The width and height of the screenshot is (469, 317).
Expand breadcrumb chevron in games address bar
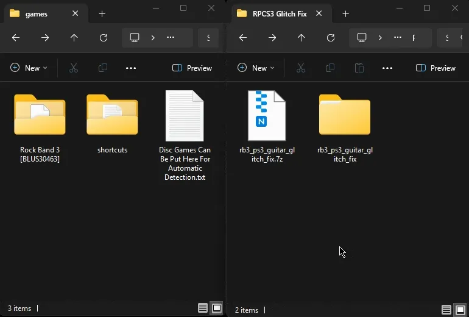coord(153,38)
